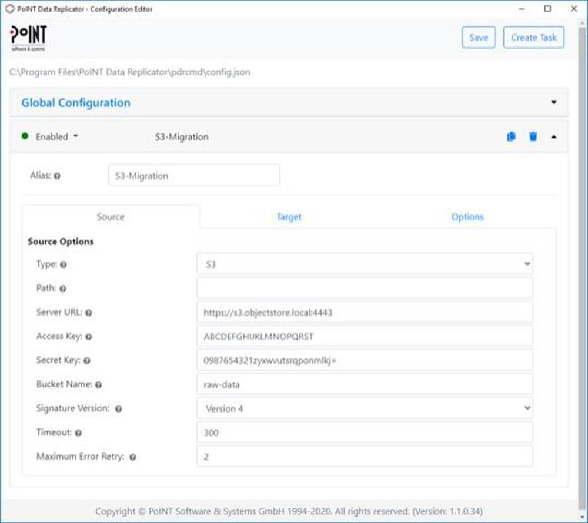Viewport: 588px width, 523px height.
Task: Open the help icon next to Path
Action: point(63,289)
